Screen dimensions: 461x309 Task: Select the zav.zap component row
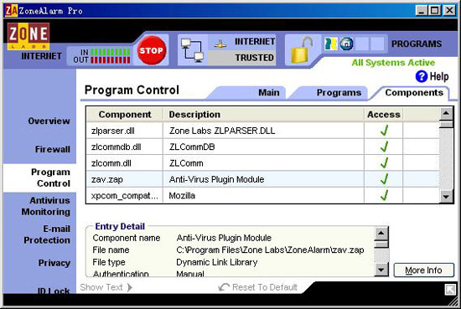(x=263, y=179)
